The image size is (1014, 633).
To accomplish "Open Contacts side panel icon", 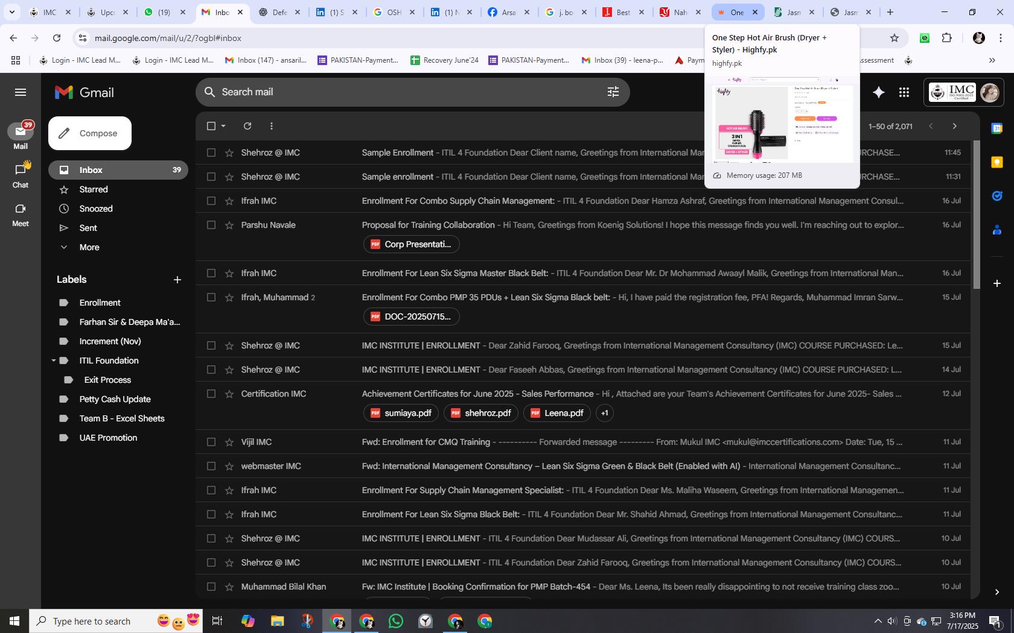I will (997, 230).
